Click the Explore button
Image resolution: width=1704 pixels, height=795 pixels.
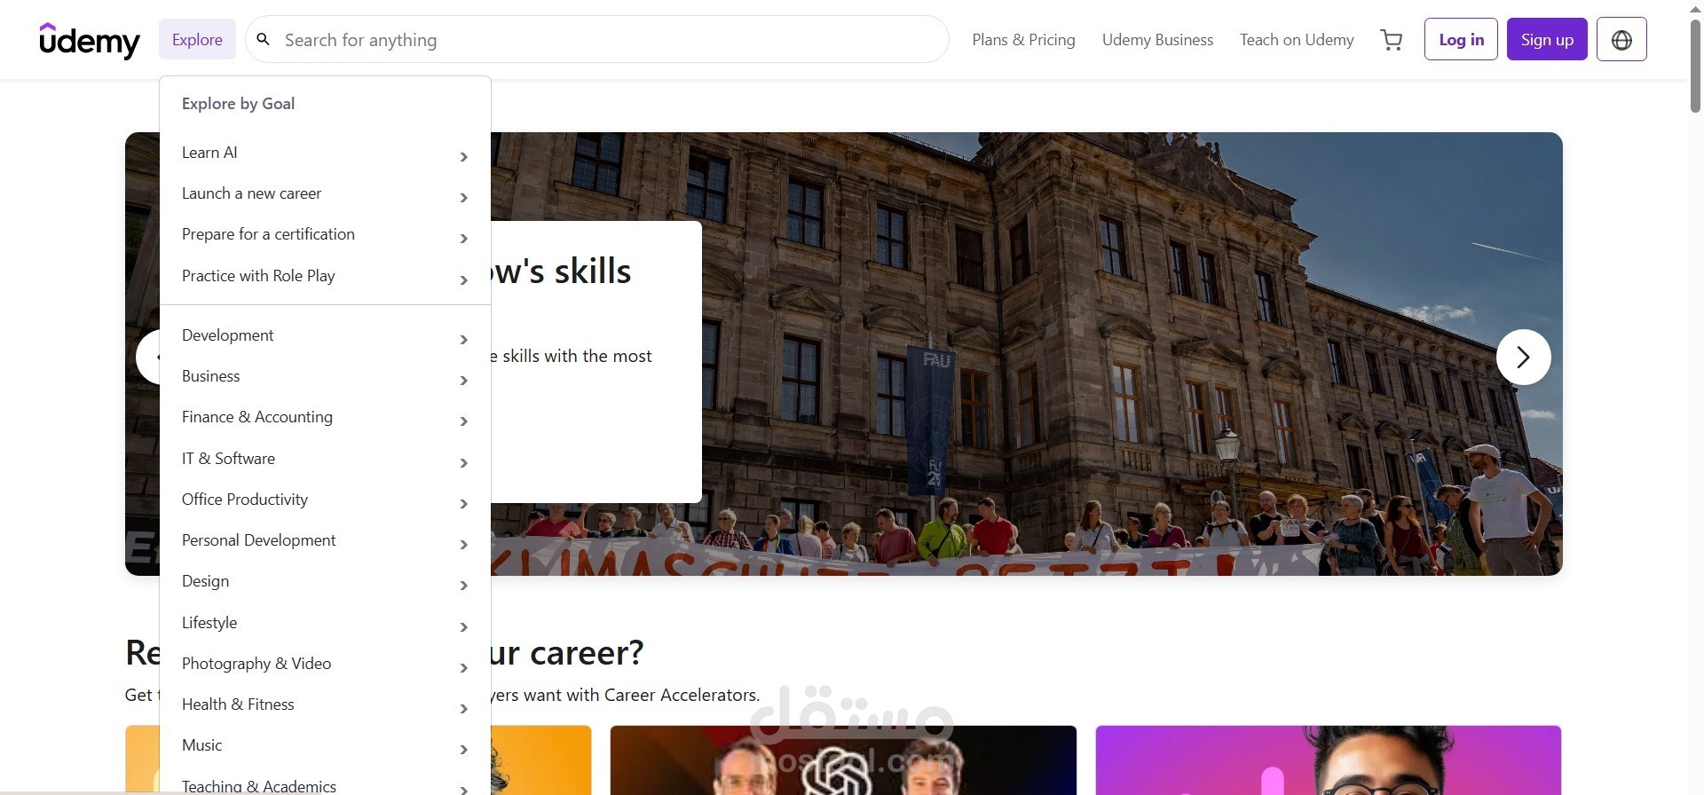197,40
